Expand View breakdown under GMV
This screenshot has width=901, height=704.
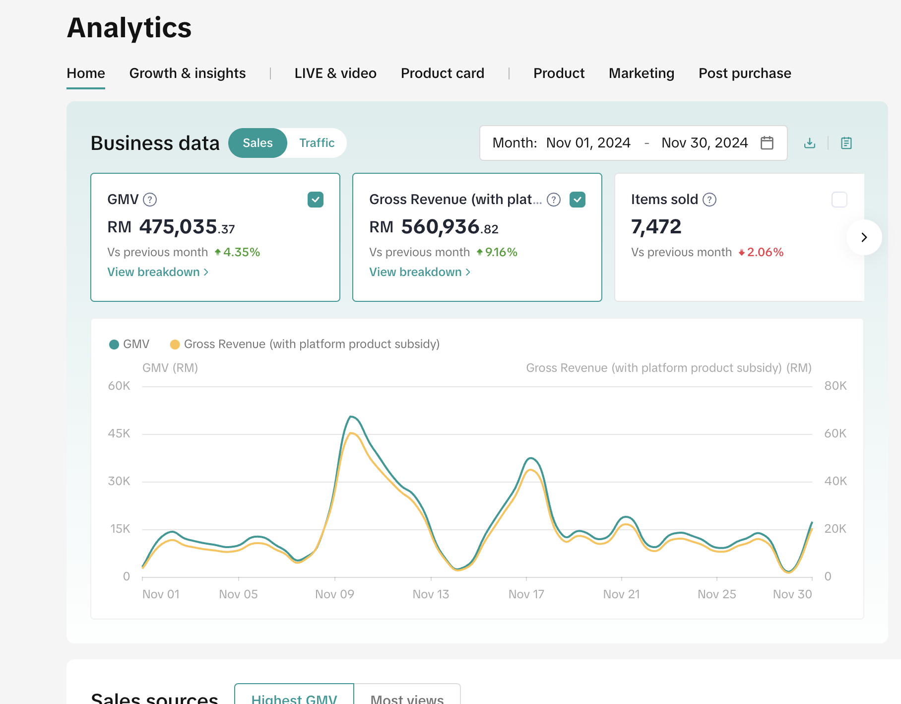coord(157,272)
